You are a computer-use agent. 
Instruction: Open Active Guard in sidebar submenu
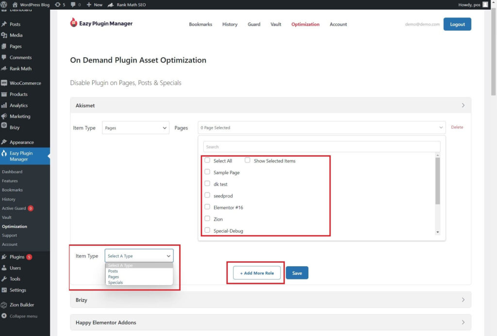pyautogui.click(x=14, y=208)
